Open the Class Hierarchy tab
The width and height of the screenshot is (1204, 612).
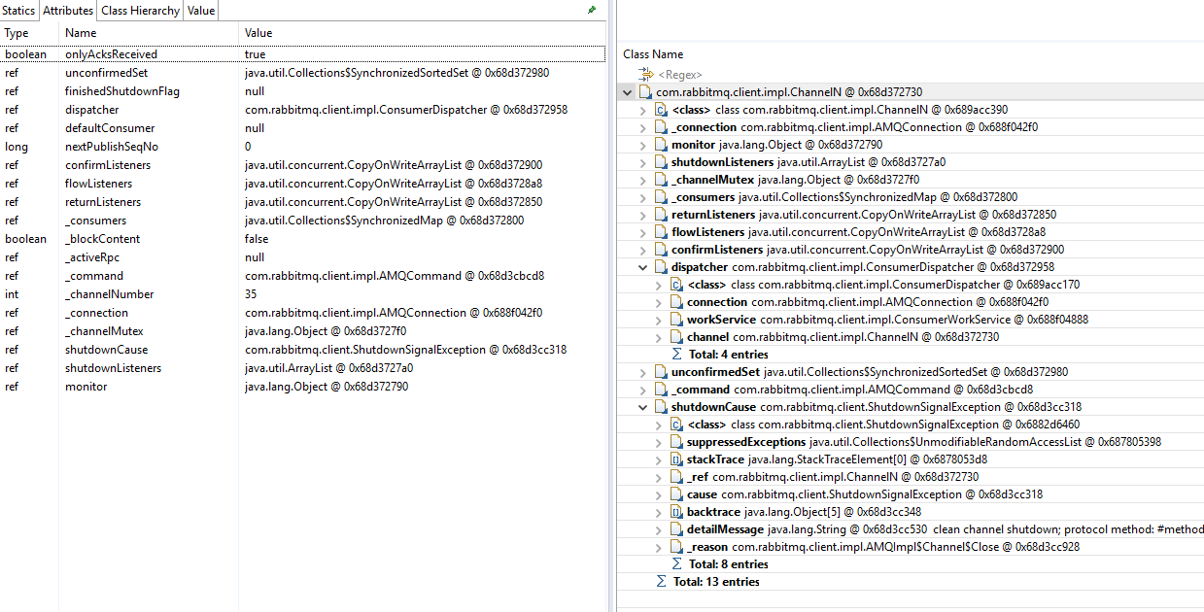(141, 11)
